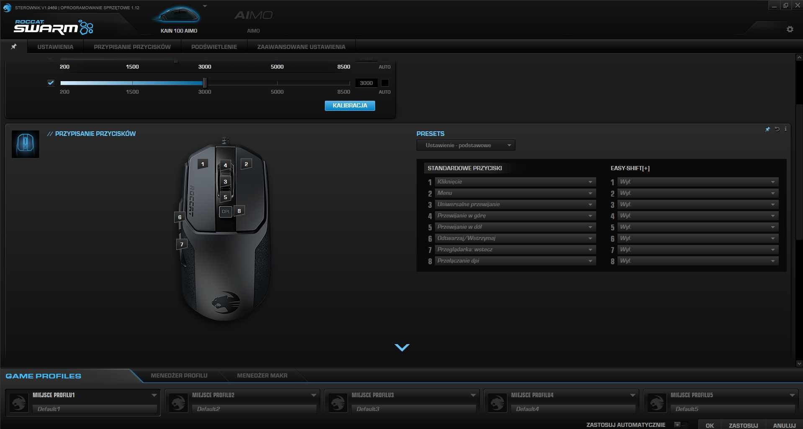This screenshot has width=803, height=429.
Task: Click the button assignment section mouse icon
Action: click(26, 144)
